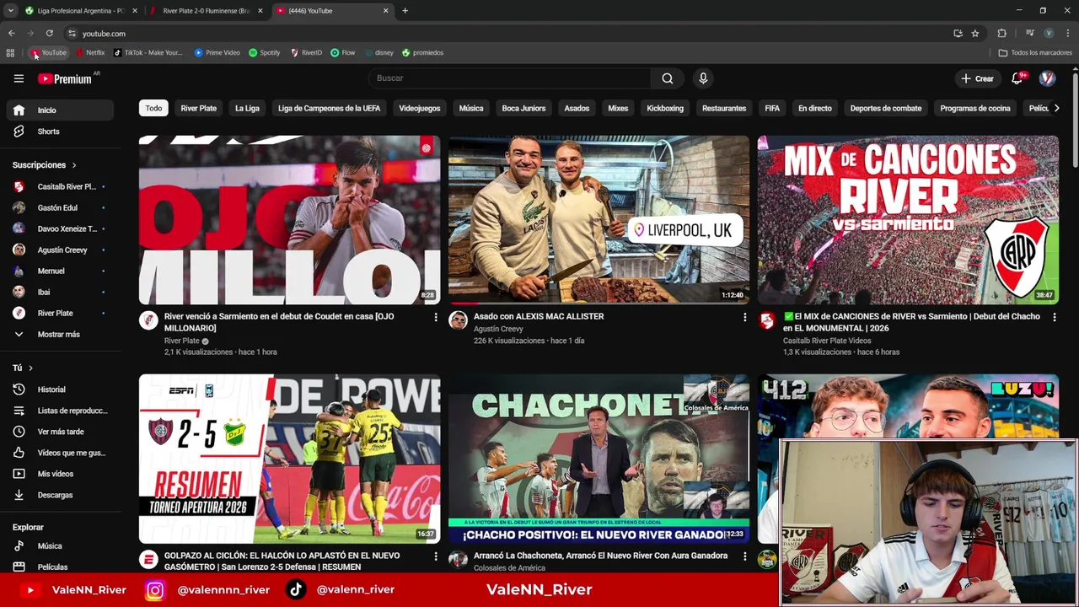Open Descargas
1079x607 pixels.
61,495
